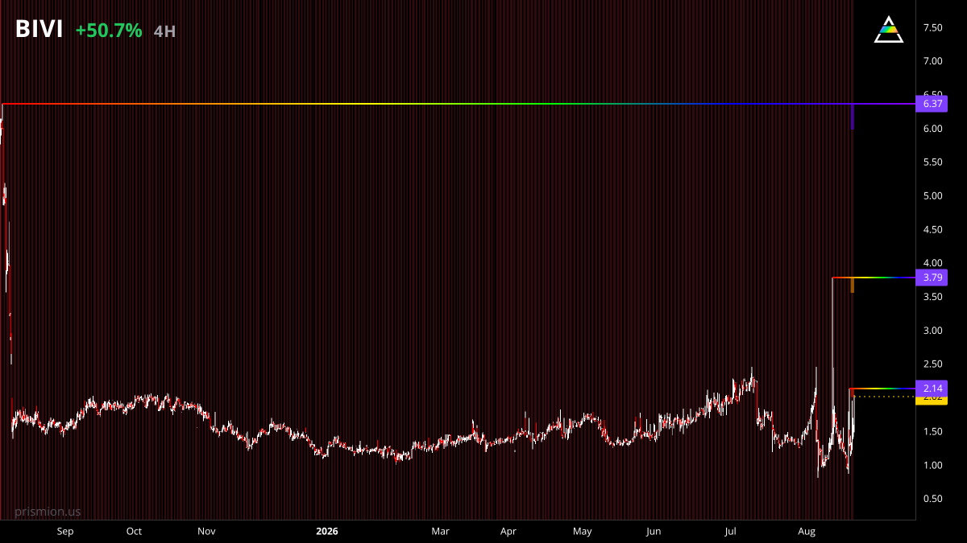967x543 pixels.
Task: Click the Aug date axis label
Action: pos(806,531)
